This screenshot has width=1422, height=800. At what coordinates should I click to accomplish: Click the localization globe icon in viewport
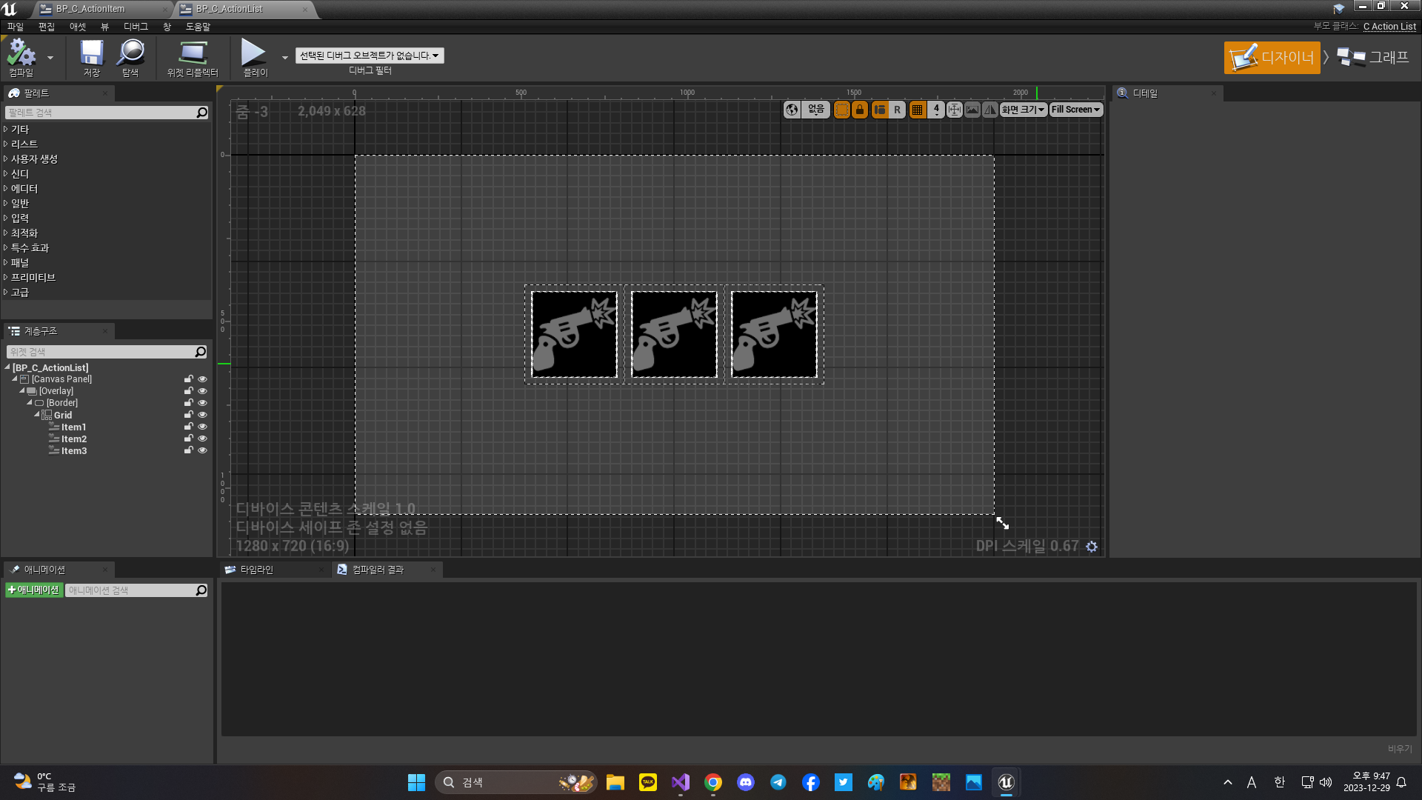pyautogui.click(x=792, y=110)
